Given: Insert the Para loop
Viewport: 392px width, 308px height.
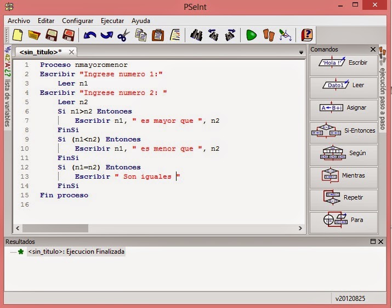Looking at the screenshot, I should tap(344, 223).
